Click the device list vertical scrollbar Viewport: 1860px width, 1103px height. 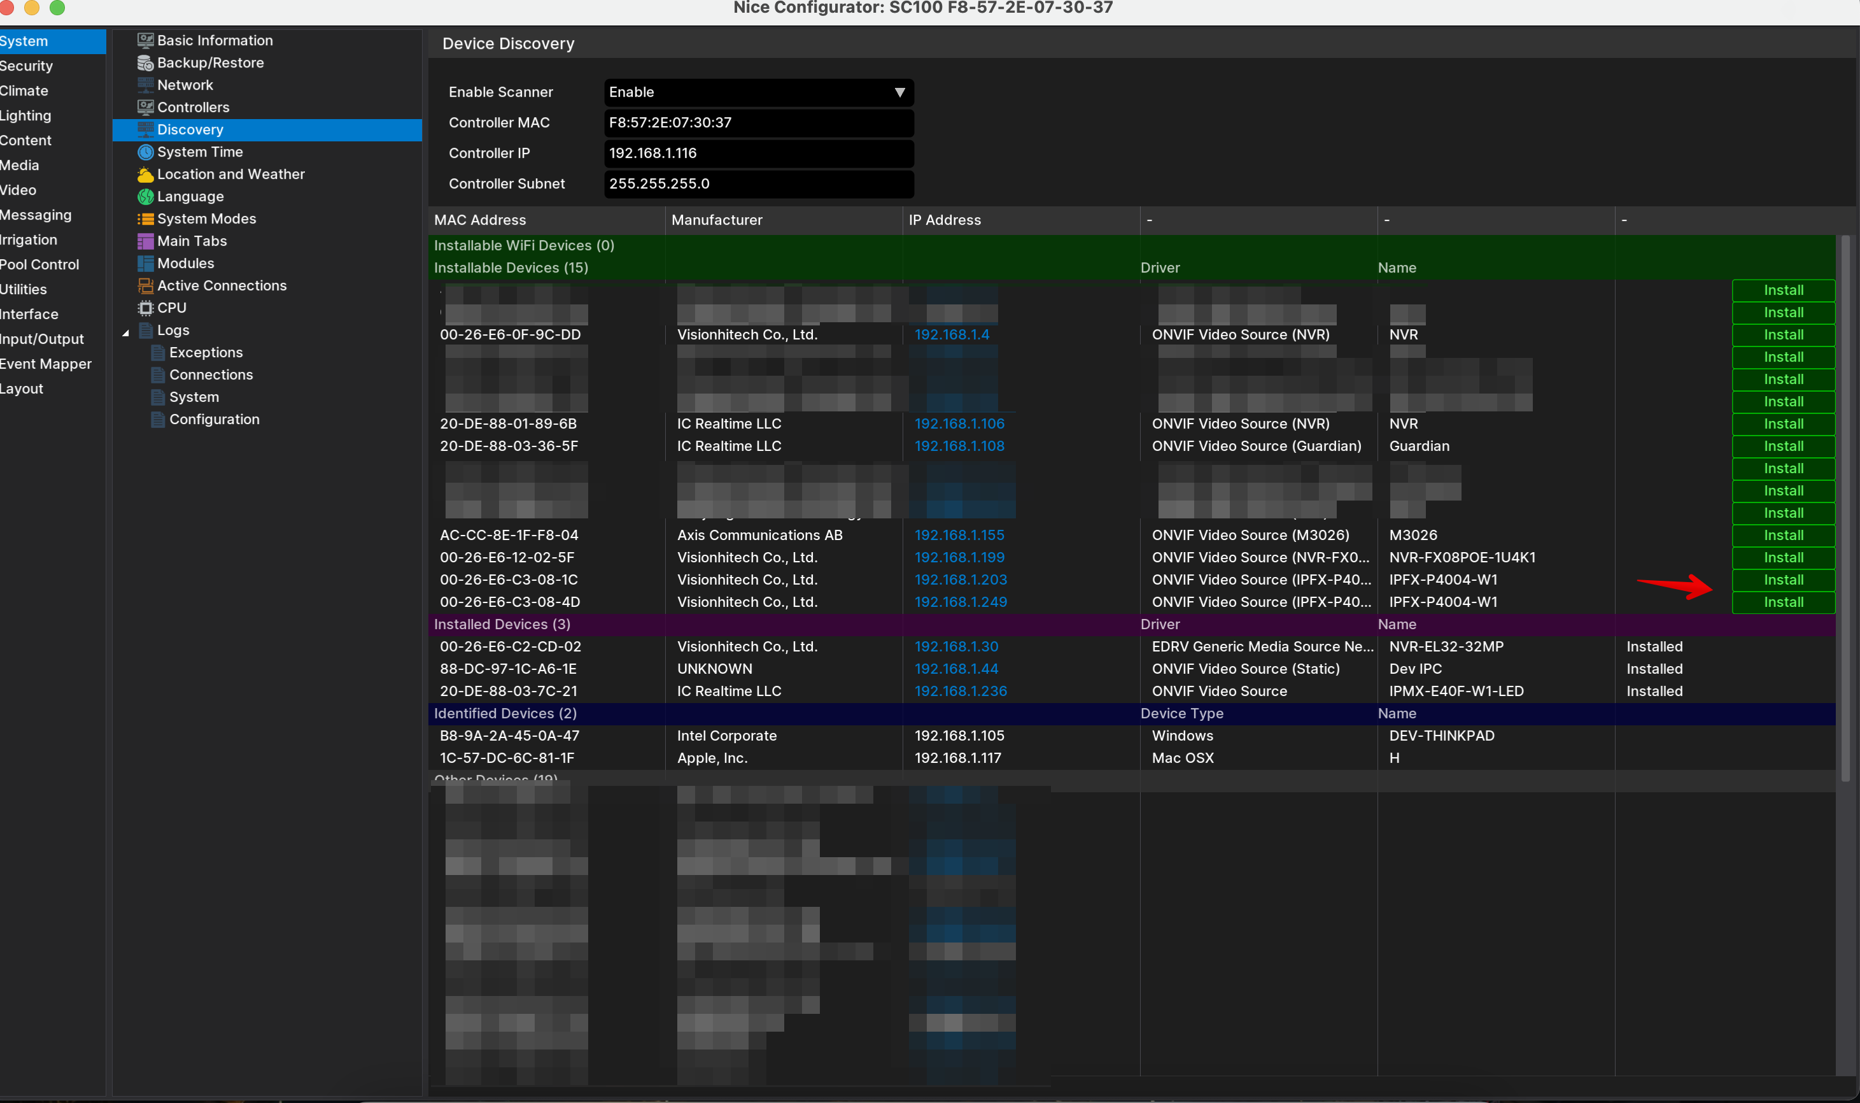pos(1845,509)
